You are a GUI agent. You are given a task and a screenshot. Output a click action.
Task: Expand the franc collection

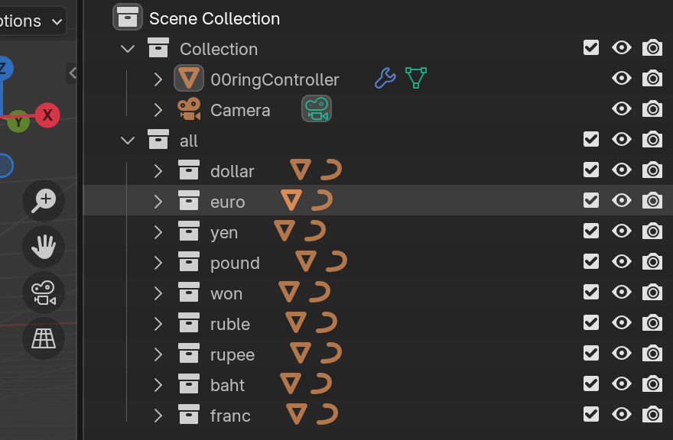click(x=158, y=416)
